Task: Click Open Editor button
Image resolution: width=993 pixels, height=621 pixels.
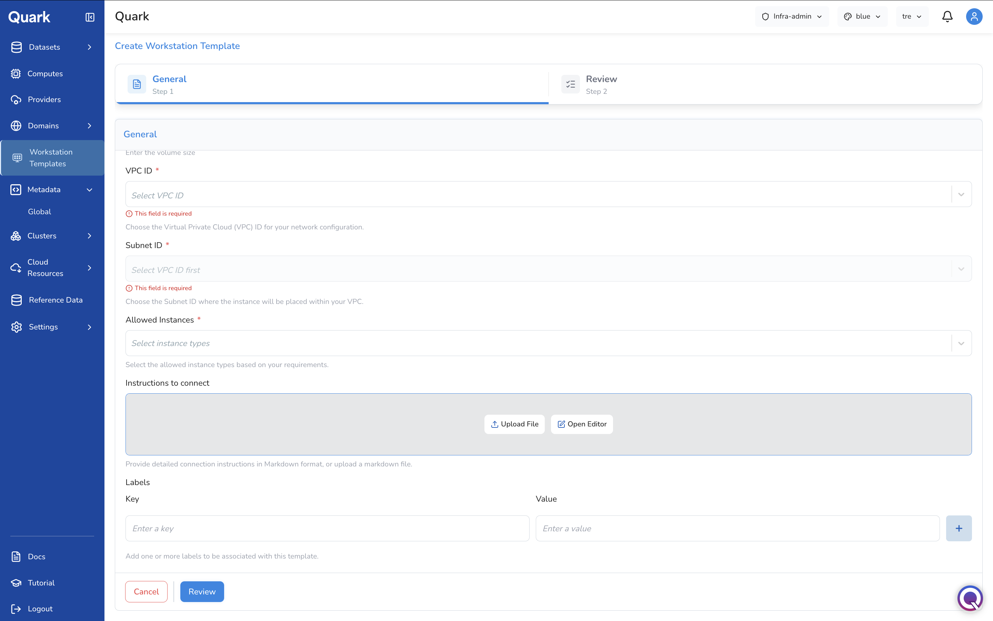Action: click(x=582, y=424)
